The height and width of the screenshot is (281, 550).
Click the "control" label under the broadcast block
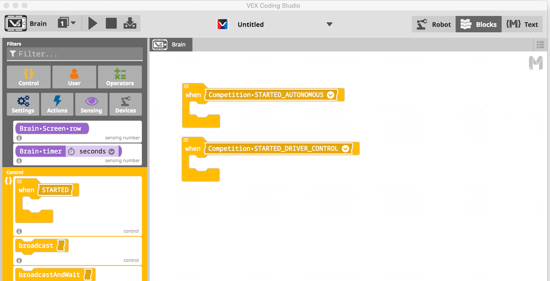coord(131,261)
